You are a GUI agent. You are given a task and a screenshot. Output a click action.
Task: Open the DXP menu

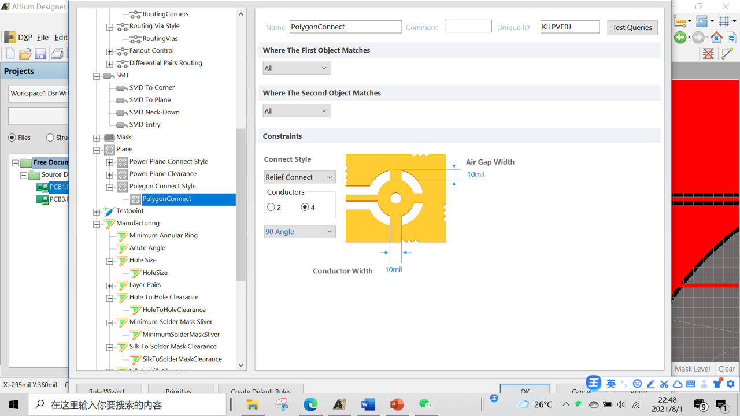pos(25,37)
